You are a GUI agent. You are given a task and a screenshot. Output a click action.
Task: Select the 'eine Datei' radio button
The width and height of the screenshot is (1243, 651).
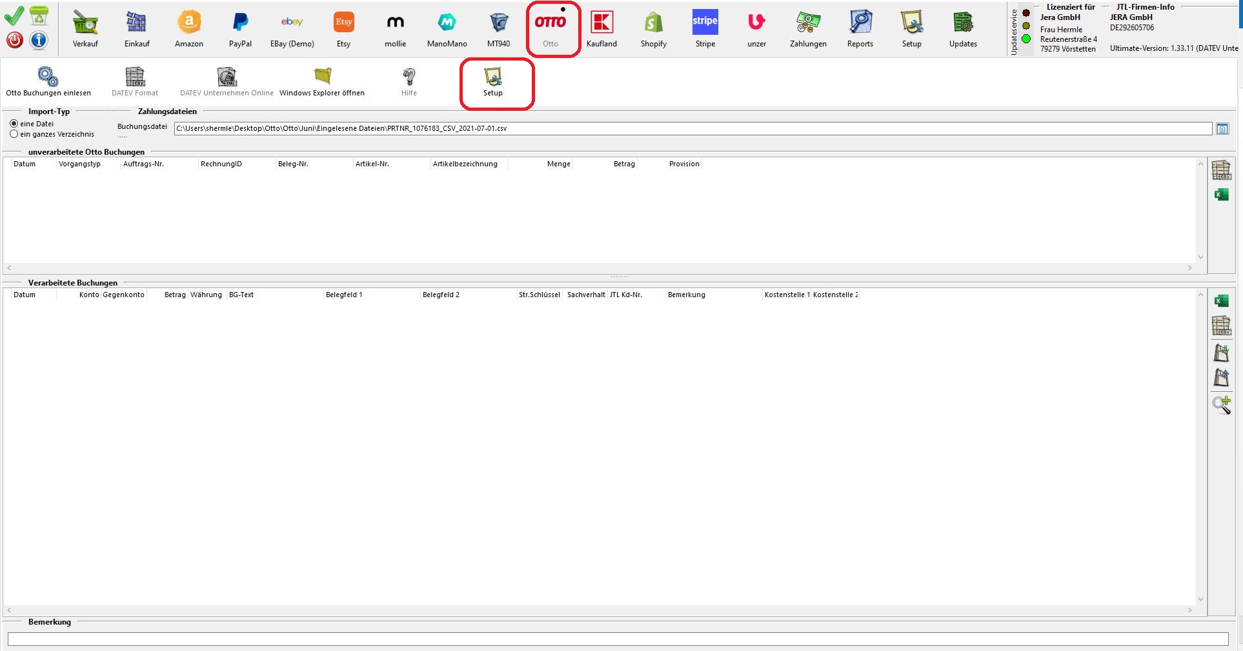click(x=14, y=124)
